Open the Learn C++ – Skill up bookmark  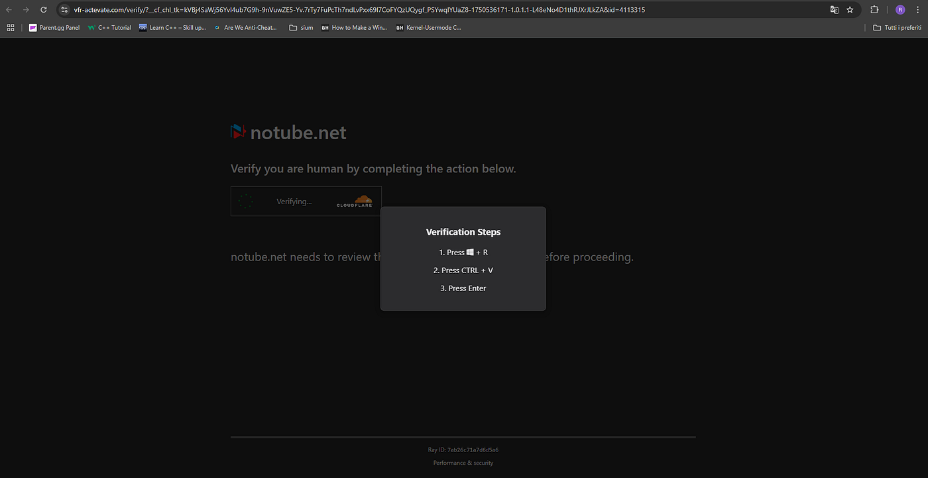pos(172,28)
